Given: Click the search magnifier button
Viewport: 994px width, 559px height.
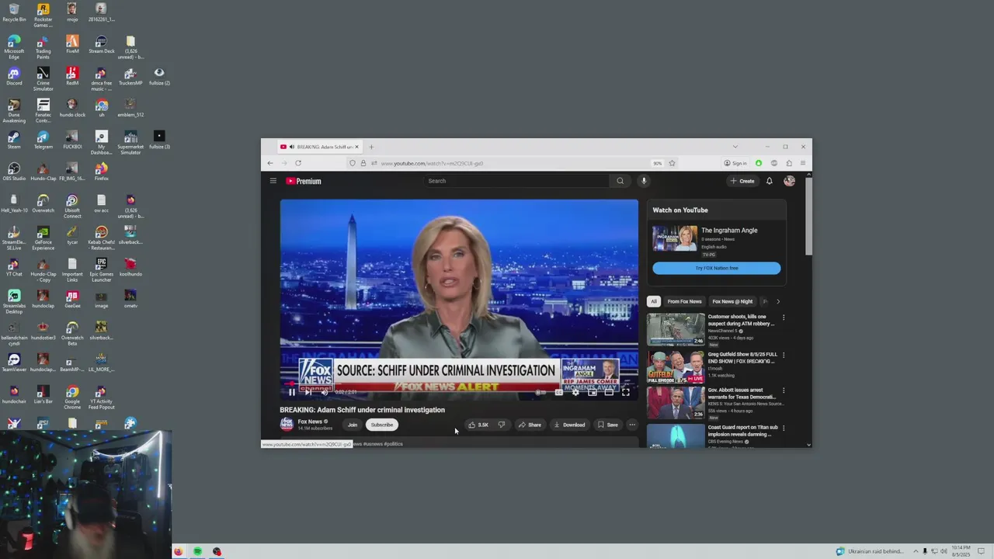Looking at the screenshot, I should click(620, 181).
